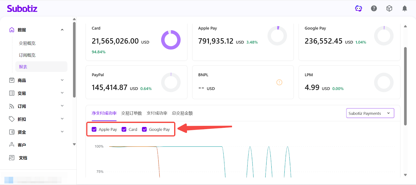This screenshot has width=416, height=185.
Task: Open the chatbot assistant icon
Action: coord(359,9)
